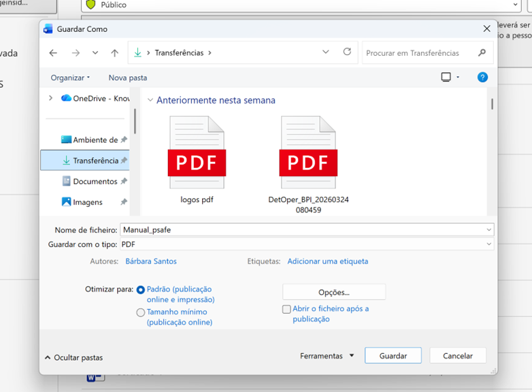Open the logos pdf file thumbnail
The height and width of the screenshot is (392, 532).
(197, 154)
